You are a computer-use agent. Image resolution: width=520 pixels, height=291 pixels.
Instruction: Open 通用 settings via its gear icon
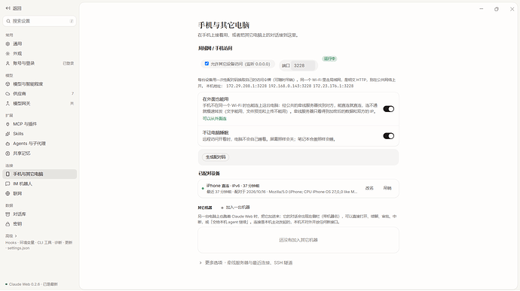(8, 44)
